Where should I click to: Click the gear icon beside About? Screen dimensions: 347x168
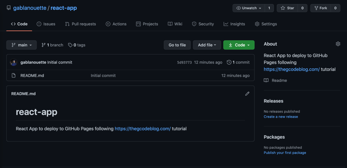(x=338, y=44)
